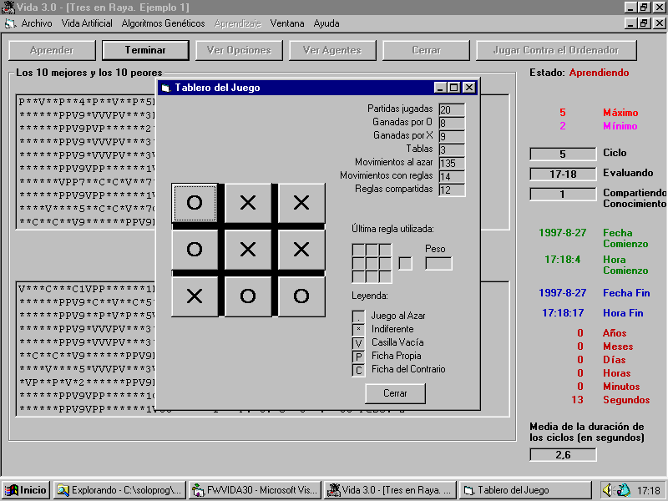This screenshot has height=501, width=668.
Task: Click the small box next to the rule grid
Action: point(405,263)
